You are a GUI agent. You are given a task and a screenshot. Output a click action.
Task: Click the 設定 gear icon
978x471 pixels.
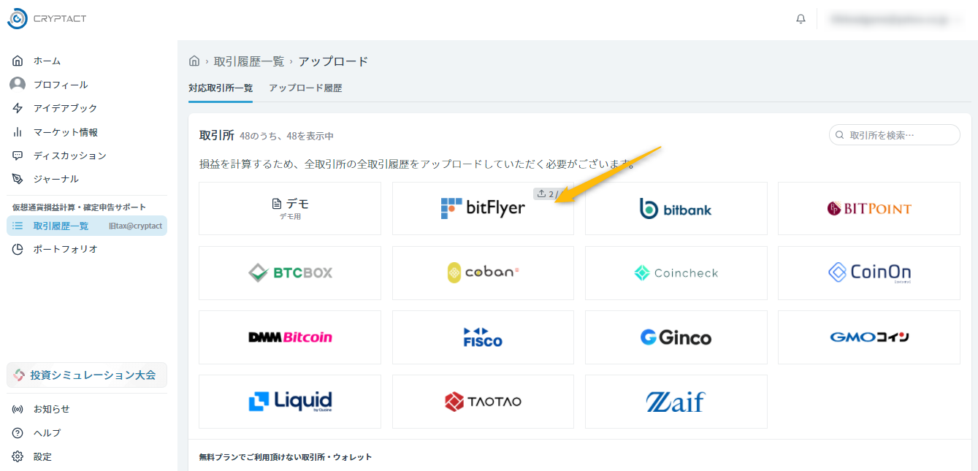(18, 456)
